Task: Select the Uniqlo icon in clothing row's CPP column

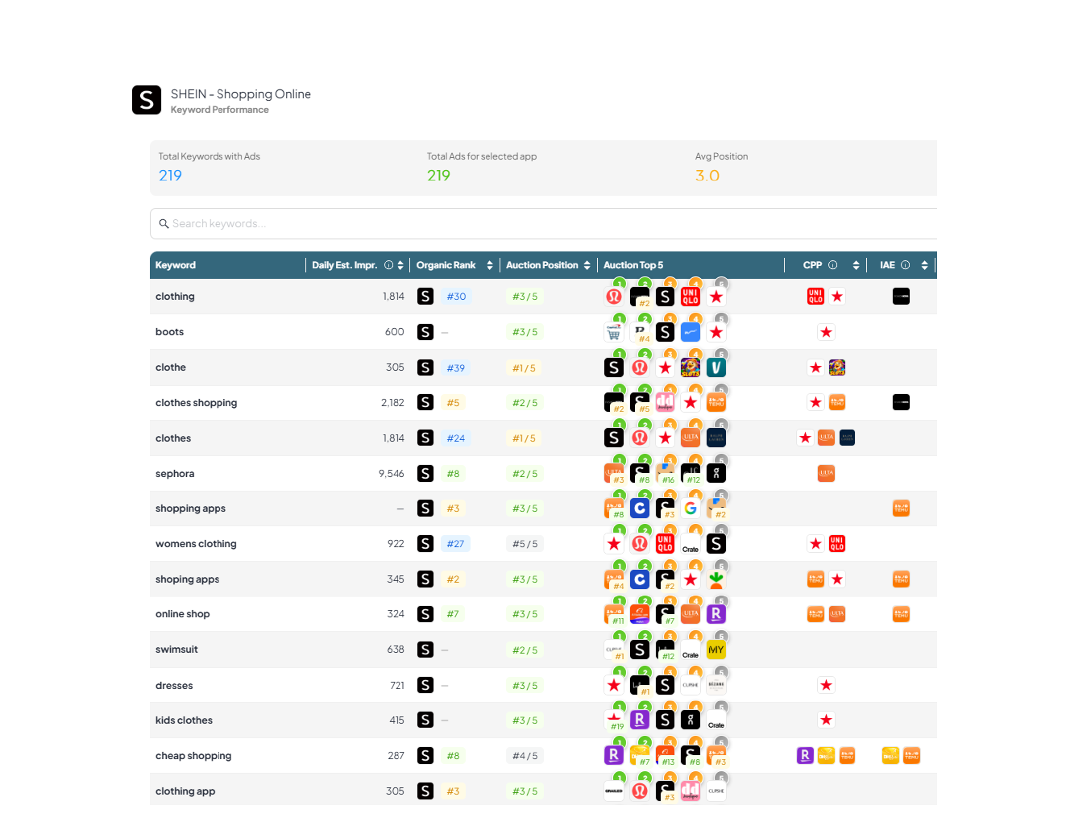Action: pos(815,297)
